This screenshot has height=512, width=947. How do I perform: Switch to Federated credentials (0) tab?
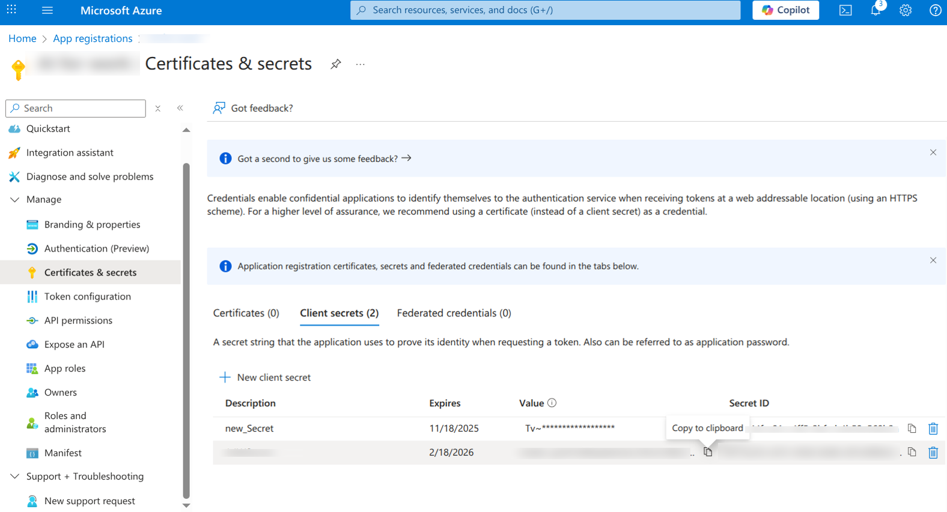pos(454,313)
